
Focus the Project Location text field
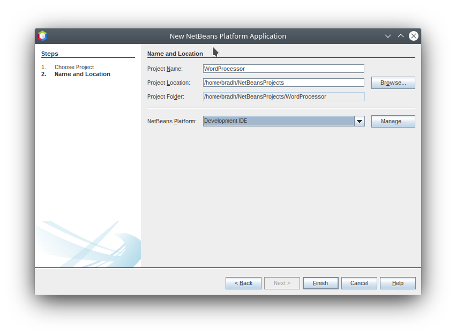click(x=283, y=83)
